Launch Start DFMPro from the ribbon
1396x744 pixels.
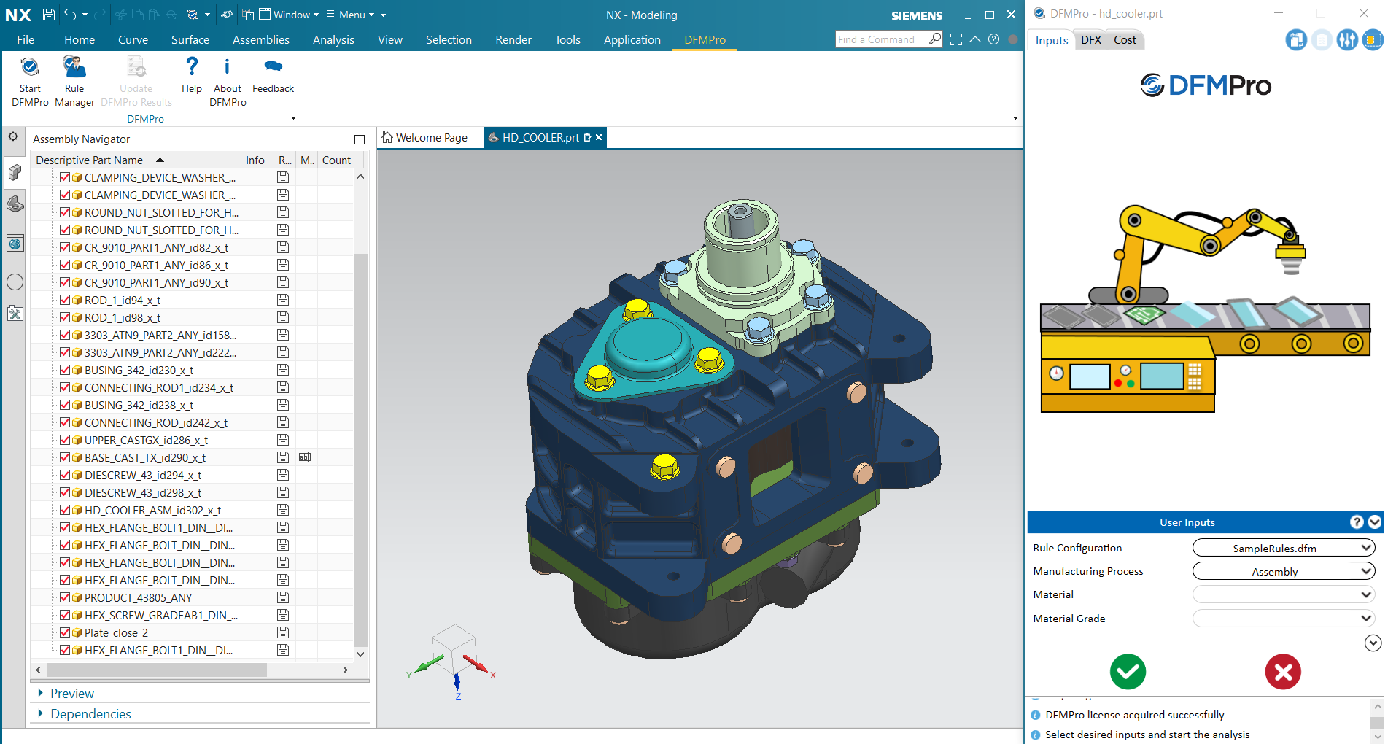point(30,82)
